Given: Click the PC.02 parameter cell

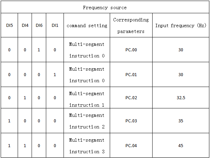Looking at the screenshot, I should click(x=131, y=98).
